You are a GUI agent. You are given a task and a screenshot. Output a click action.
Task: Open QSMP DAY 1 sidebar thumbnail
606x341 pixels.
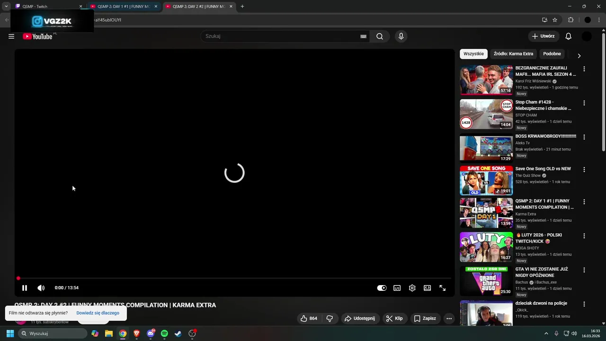coord(486,213)
